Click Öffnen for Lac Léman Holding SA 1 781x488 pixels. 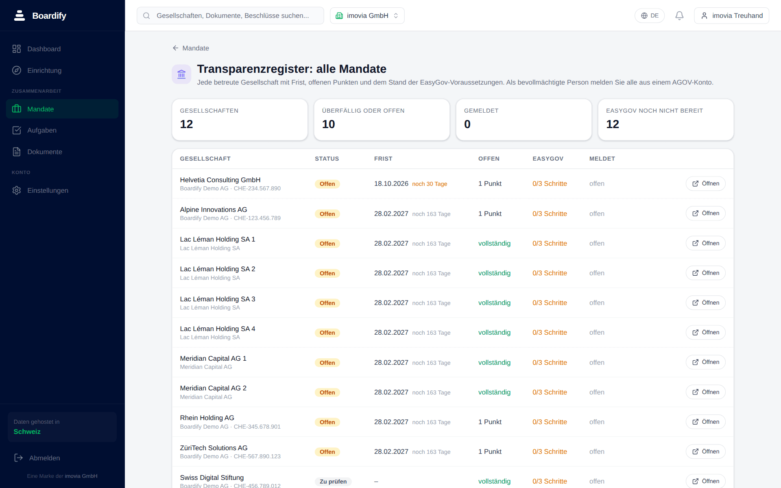(x=705, y=243)
